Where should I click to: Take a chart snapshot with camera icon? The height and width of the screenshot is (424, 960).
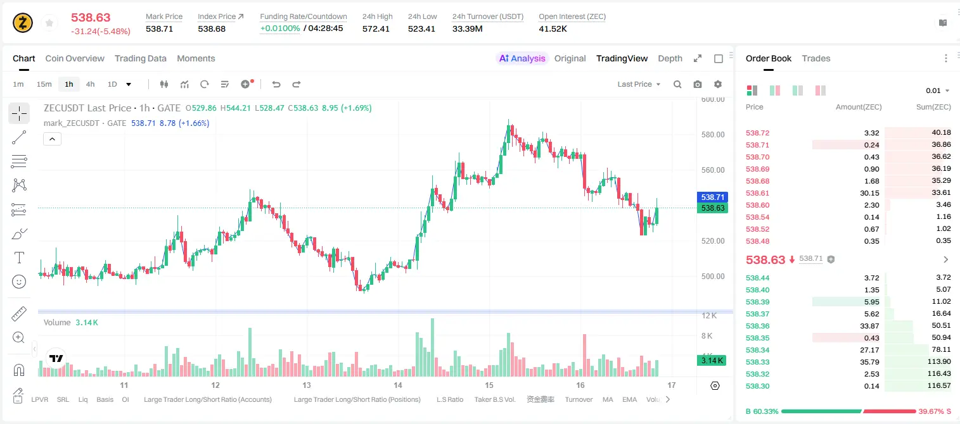tap(698, 84)
